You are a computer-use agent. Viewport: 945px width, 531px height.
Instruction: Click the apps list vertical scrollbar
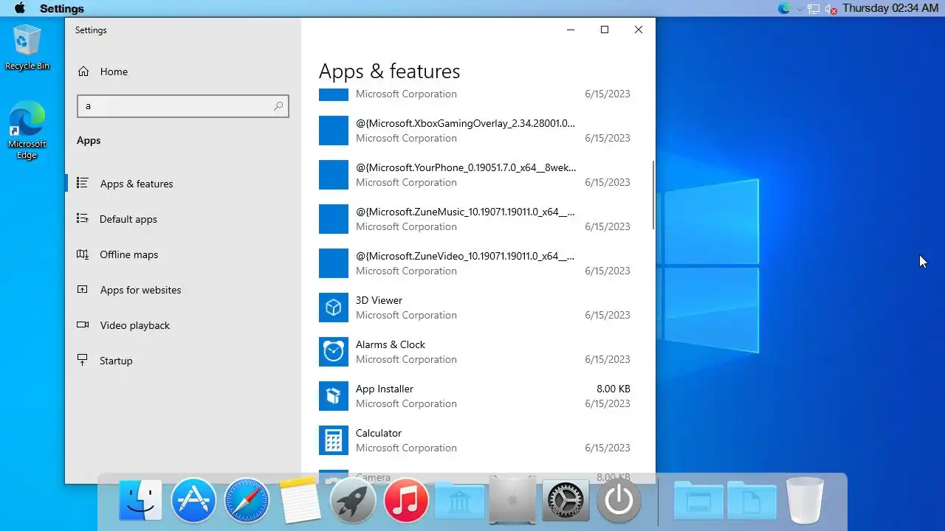(653, 195)
